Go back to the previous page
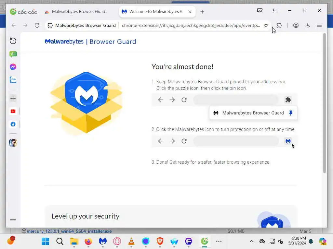This screenshot has height=249, width=333. tap(14, 25)
